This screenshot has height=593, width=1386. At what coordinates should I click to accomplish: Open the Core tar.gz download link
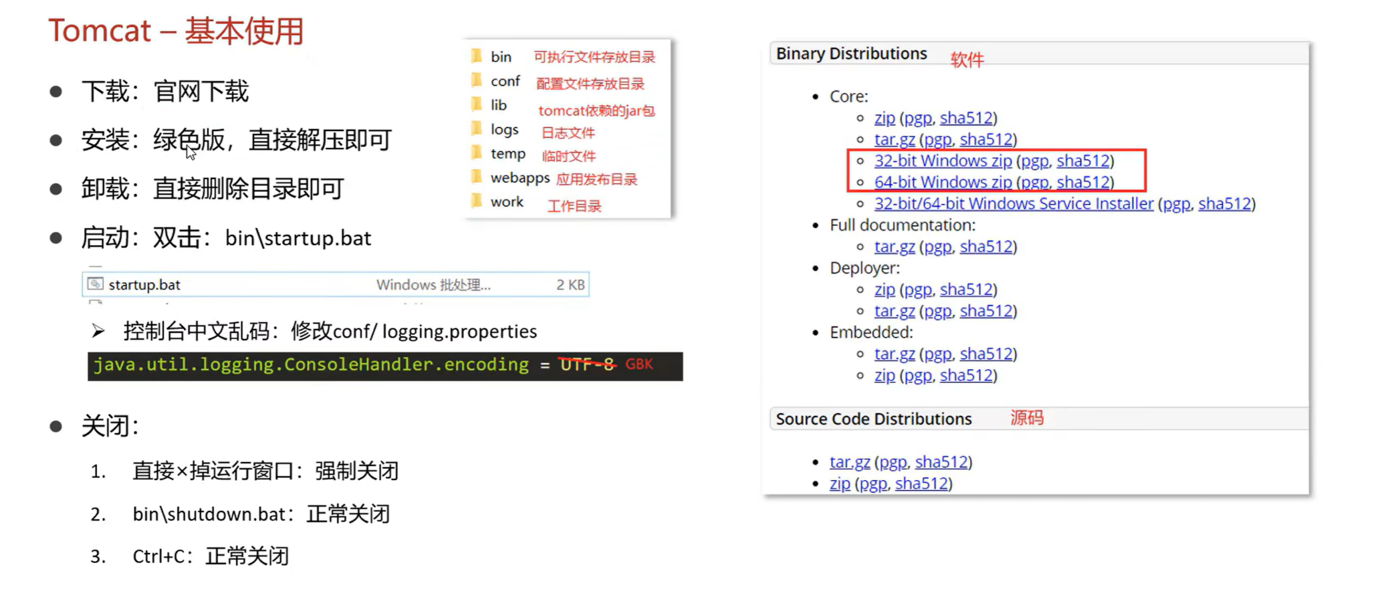(x=895, y=140)
